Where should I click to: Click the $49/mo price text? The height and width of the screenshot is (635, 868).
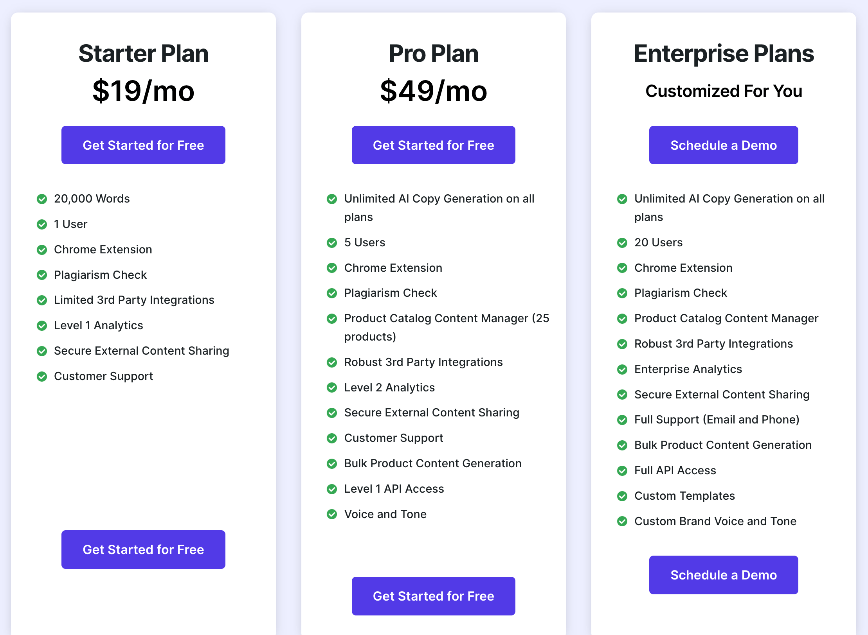click(434, 91)
